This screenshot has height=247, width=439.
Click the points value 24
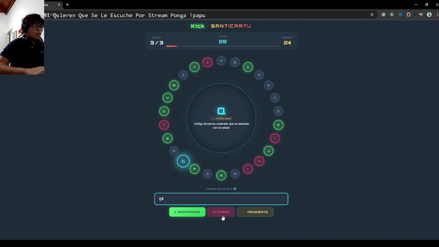(x=287, y=43)
